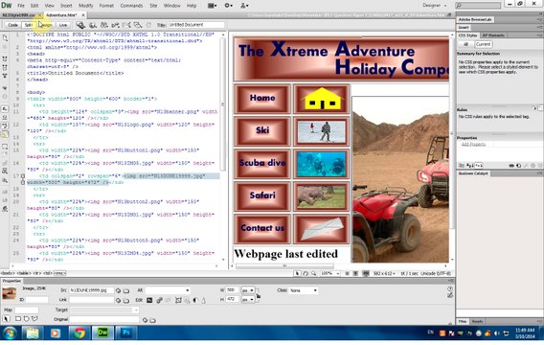The width and height of the screenshot is (544, 345).
Task: Click the image ID input field
Action: [x=36, y=300]
